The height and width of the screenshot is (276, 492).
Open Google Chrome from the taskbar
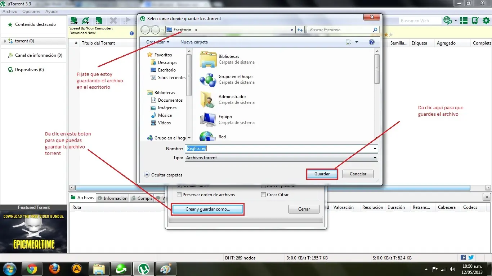pos(32,268)
